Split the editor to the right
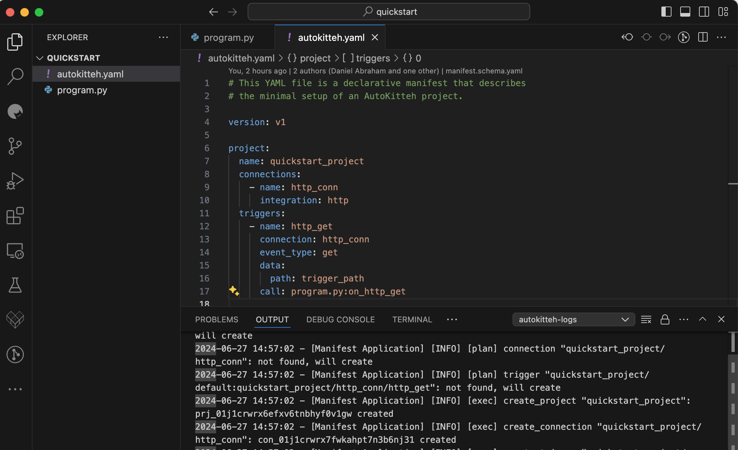 tap(703, 37)
